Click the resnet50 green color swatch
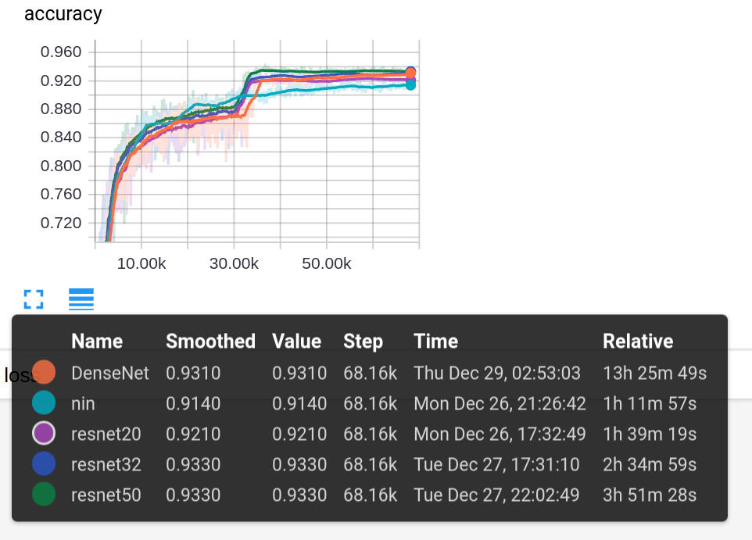 pos(44,495)
